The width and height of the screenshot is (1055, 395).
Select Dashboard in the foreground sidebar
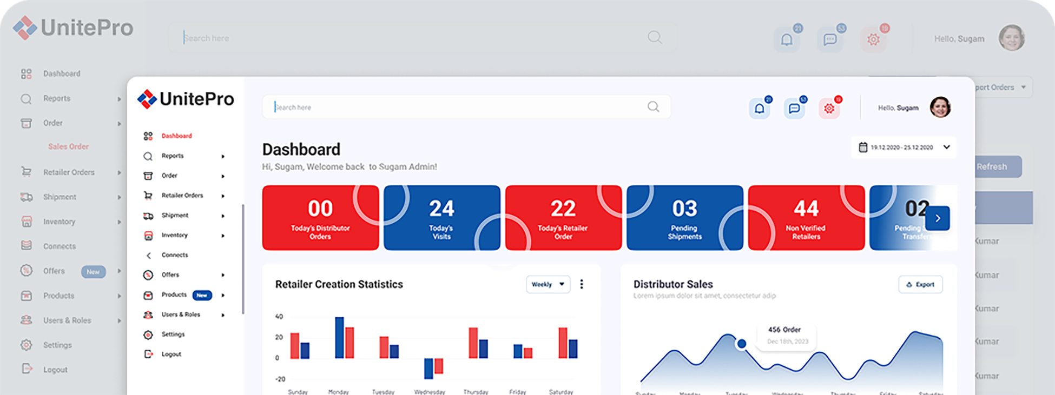point(176,136)
